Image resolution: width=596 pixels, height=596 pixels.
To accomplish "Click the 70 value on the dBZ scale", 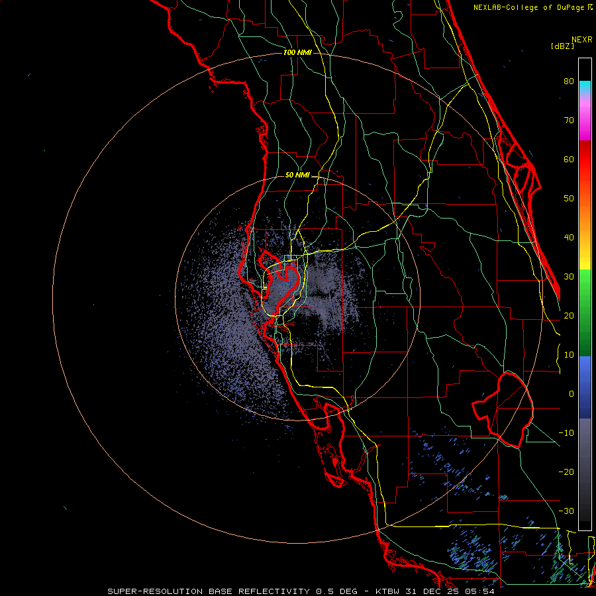I will (x=569, y=120).
